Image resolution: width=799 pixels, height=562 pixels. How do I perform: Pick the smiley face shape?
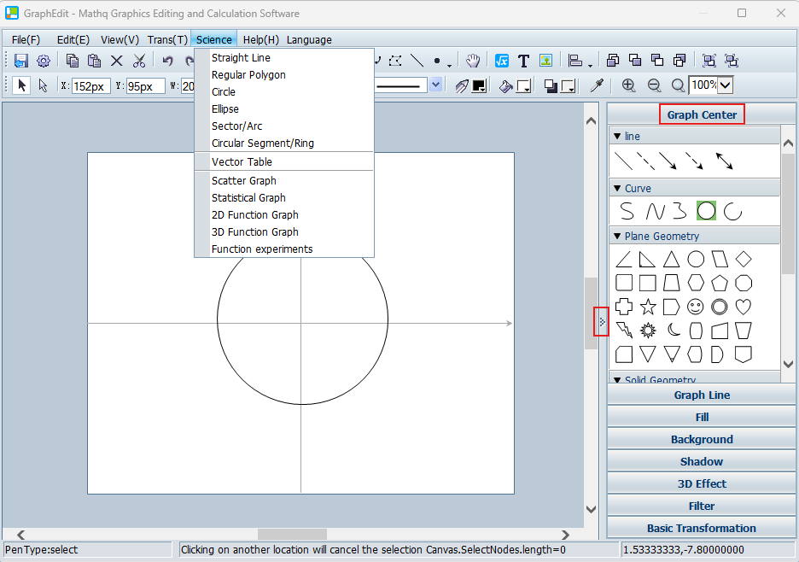[695, 307]
